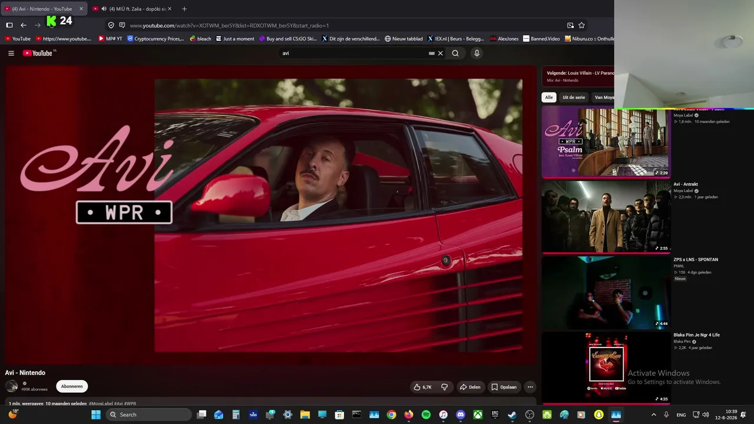Like the Avi - Nintendo video
This screenshot has height=424, width=754.
pyautogui.click(x=422, y=387)
